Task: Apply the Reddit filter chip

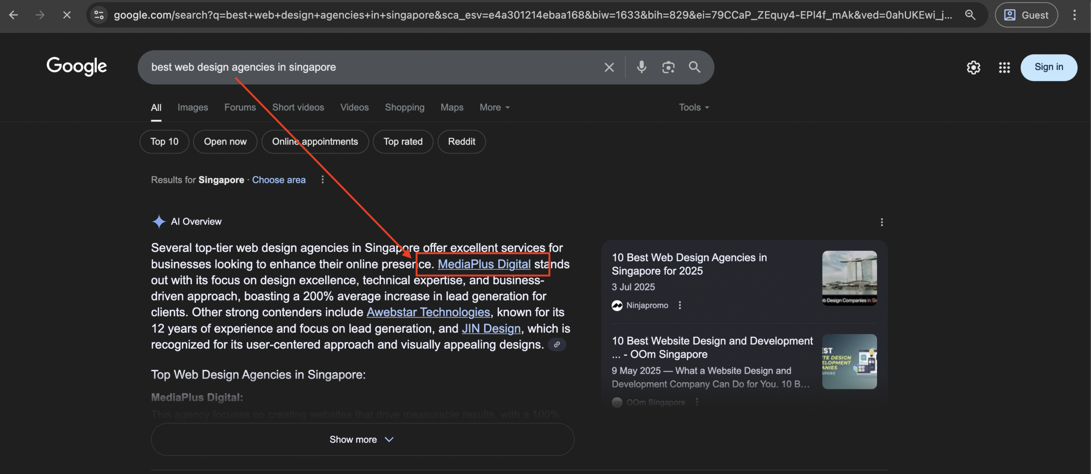Action: (x=462, y=142)
